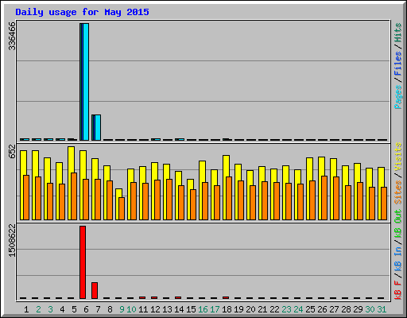Click day label 24 on the x-axis
This screenshot has height=318, width=407.
(298, 309)
